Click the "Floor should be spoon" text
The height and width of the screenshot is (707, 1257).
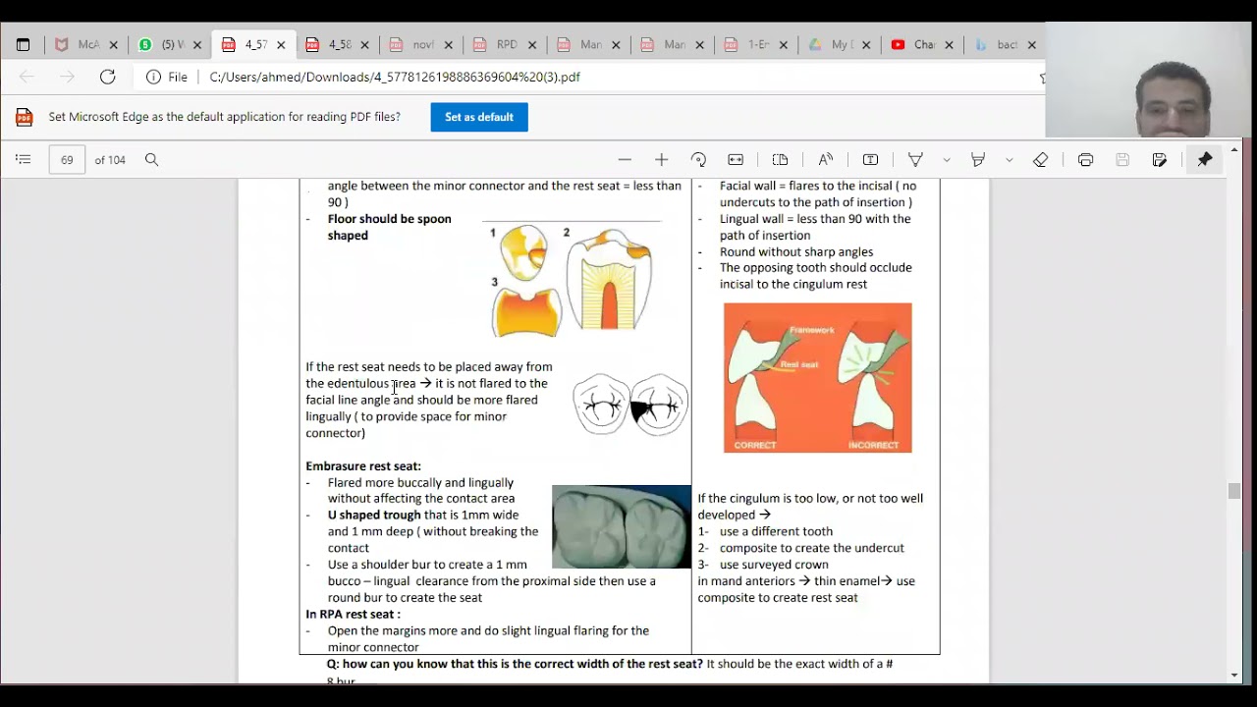coord(390,219)
